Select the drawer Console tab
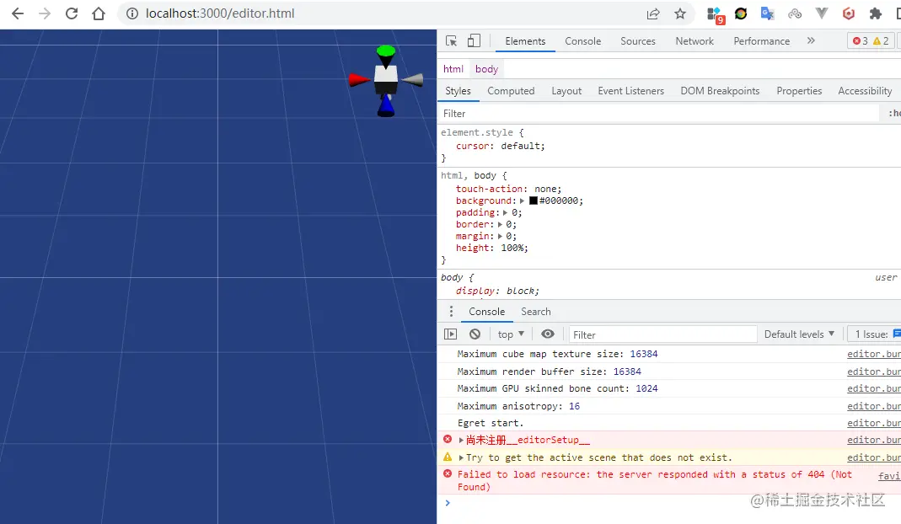Screen dimensions: 901x524 click(486, 312)
